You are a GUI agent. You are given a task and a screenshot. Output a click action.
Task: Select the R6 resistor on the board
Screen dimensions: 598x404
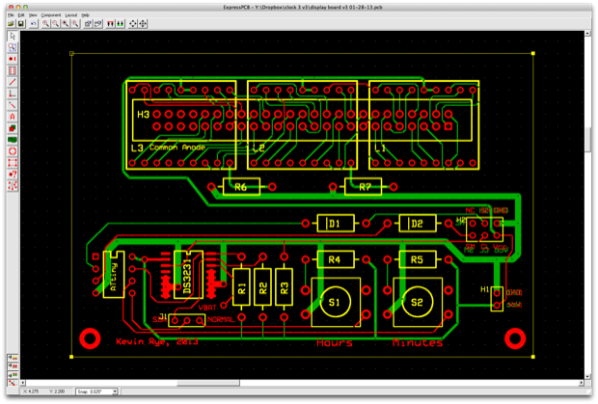pyautogui.click(x=241, y=187)
